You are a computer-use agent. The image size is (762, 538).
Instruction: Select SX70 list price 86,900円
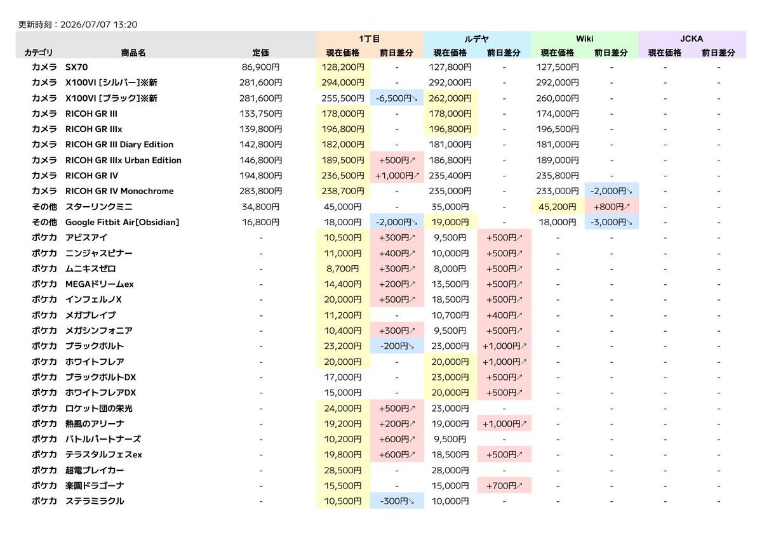pos(260,67)
